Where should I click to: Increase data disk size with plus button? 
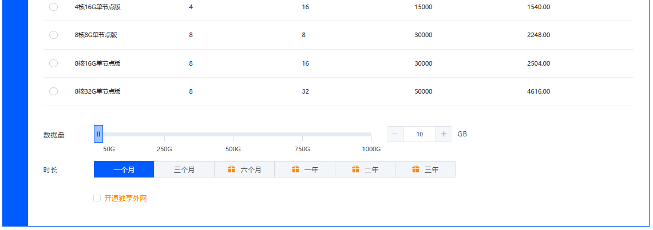pos(444,134)
